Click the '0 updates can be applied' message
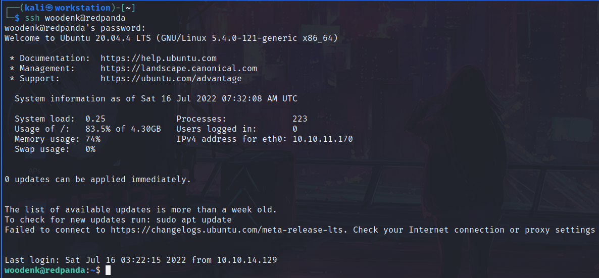Viewport: 599px width, 278px height. pyautogui.click(x=98, y=180)
